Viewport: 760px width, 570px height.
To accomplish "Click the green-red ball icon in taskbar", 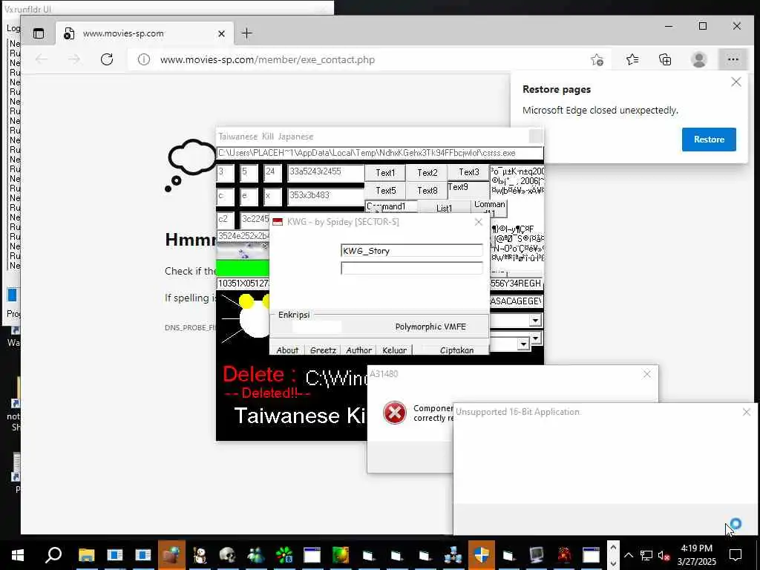I will click(340, 555).
